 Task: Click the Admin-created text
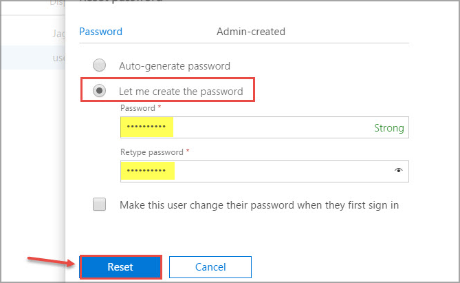click(x=251, y=32)
